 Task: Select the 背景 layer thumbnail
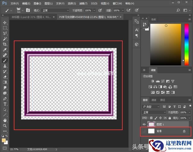point(151,131)
